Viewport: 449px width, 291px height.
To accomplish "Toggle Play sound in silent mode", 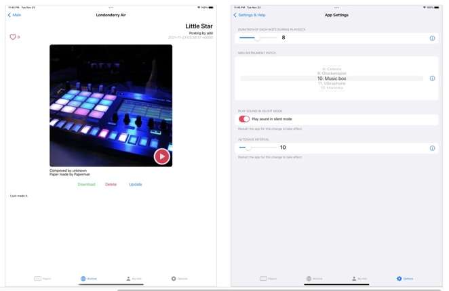I will point(244,119).
